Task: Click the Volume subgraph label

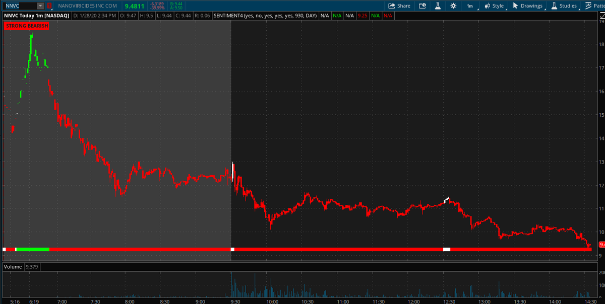Action: click(x=13, y=266)
